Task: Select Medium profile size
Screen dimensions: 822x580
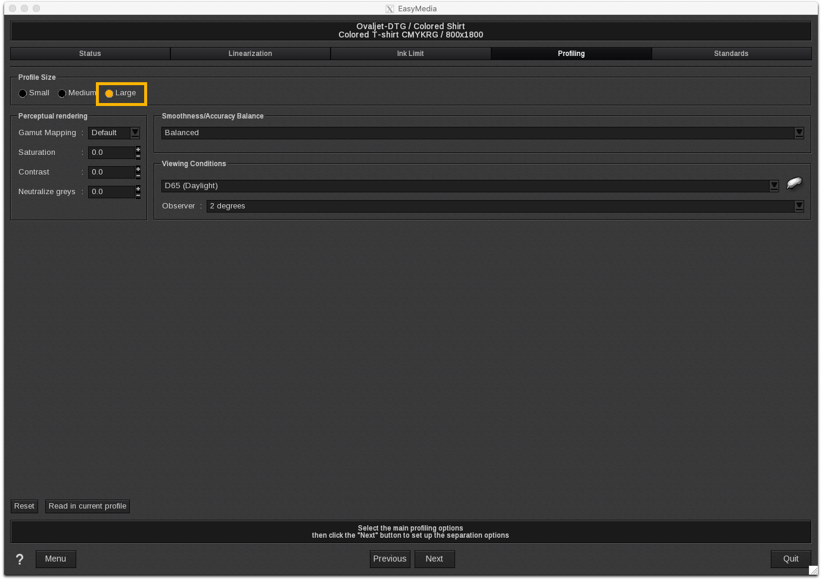Action: click(x=63, y=93)
